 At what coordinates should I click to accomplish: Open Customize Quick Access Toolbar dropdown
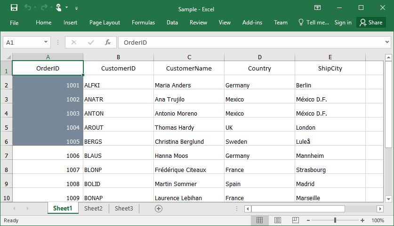pos(77,8)
